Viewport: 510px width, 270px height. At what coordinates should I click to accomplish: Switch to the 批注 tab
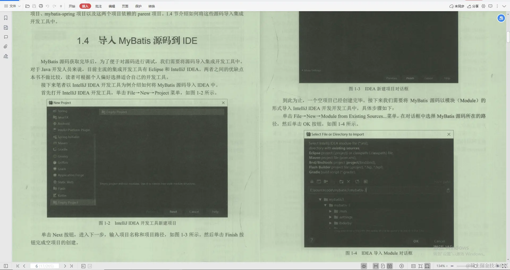point(99,6)
